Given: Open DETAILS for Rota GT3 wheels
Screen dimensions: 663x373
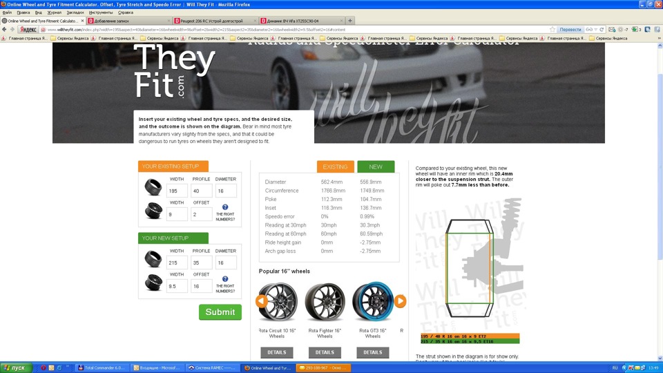Looking at the screenshot, I should point(372,352).
